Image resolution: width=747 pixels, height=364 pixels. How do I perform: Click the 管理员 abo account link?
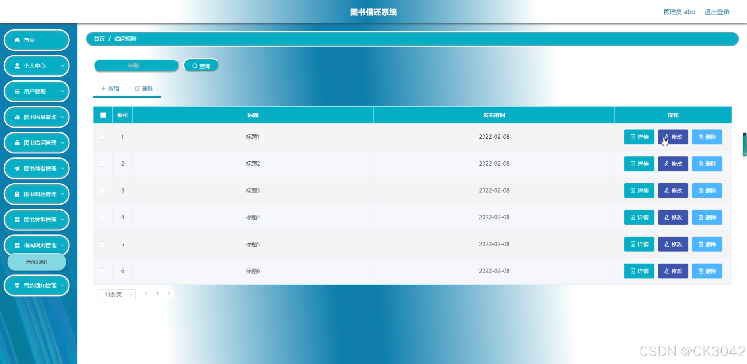tap(679, 12)
